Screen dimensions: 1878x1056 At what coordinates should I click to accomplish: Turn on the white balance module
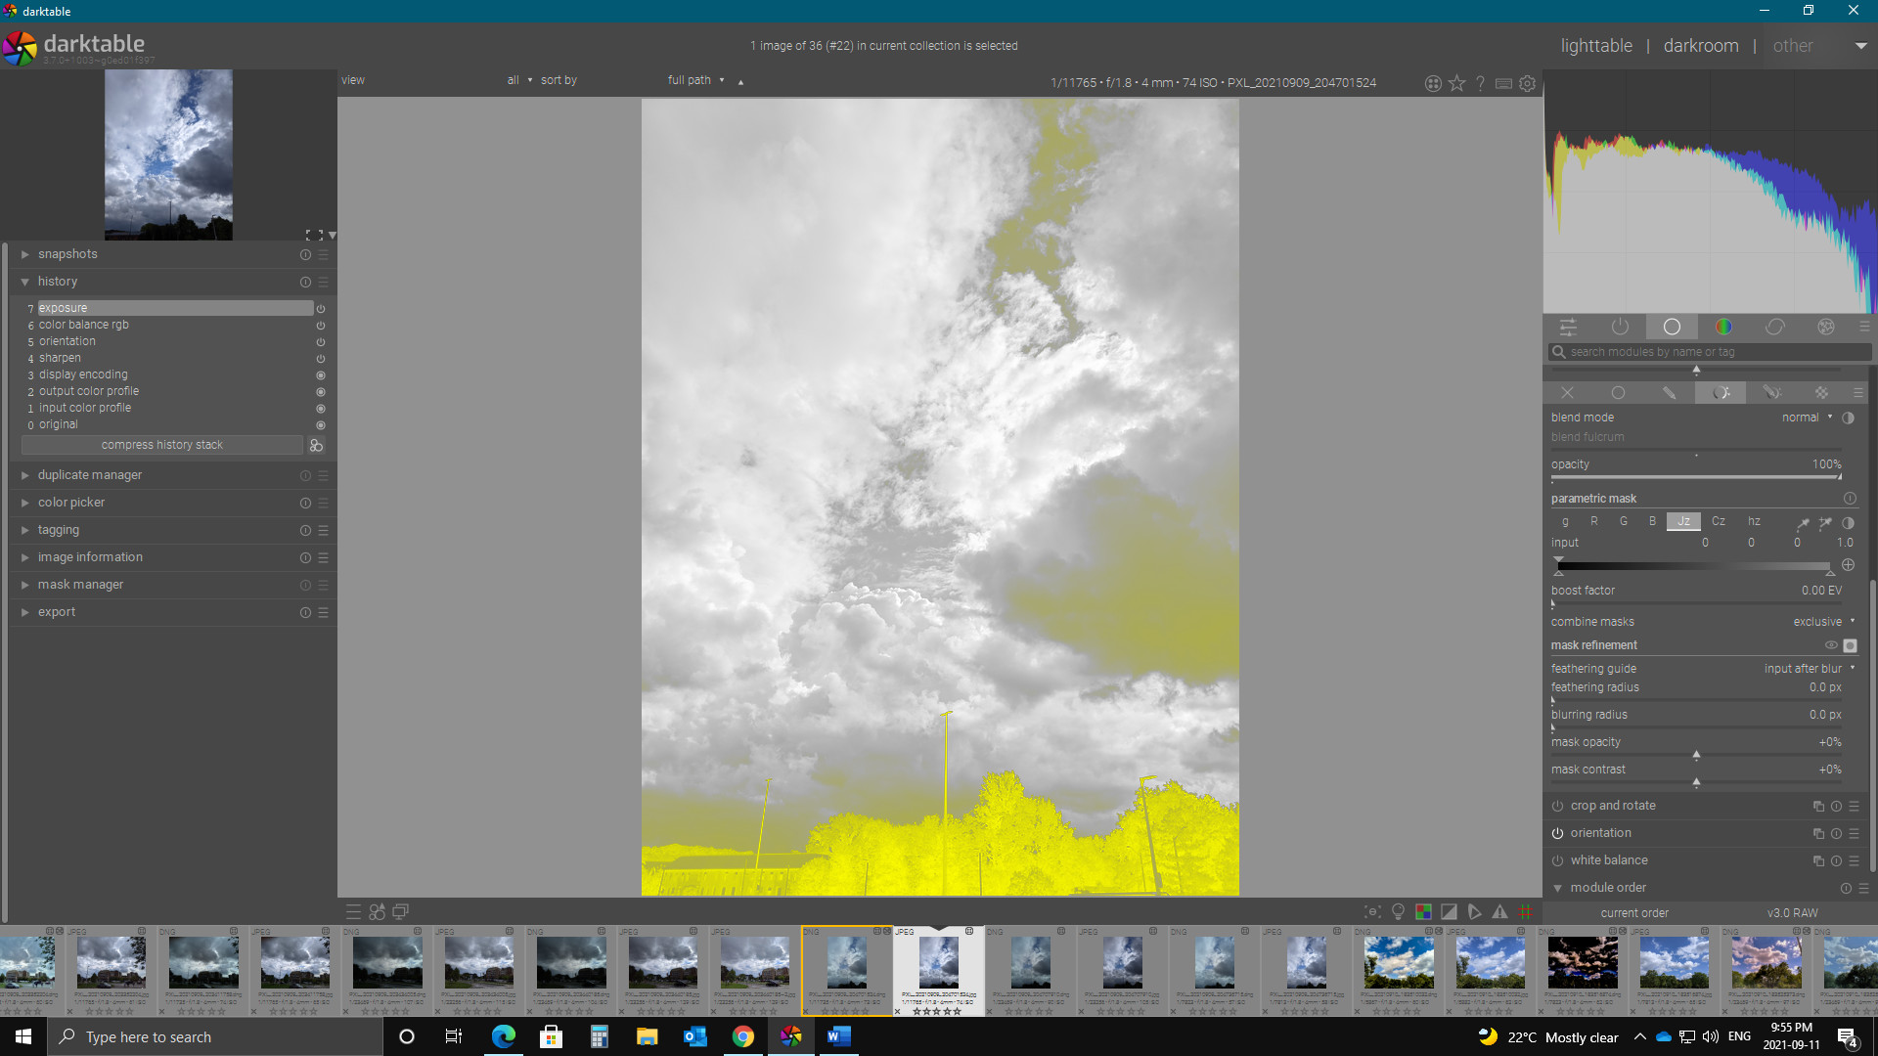(x=1557, y=860)
